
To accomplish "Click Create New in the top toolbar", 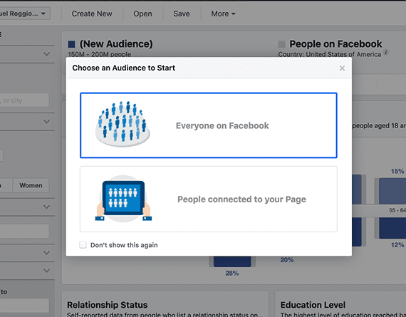I will 92,14.
